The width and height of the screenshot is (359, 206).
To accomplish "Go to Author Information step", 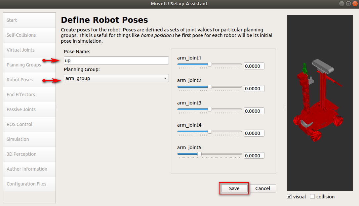I will pyautogui.click(x=29, y=169).
